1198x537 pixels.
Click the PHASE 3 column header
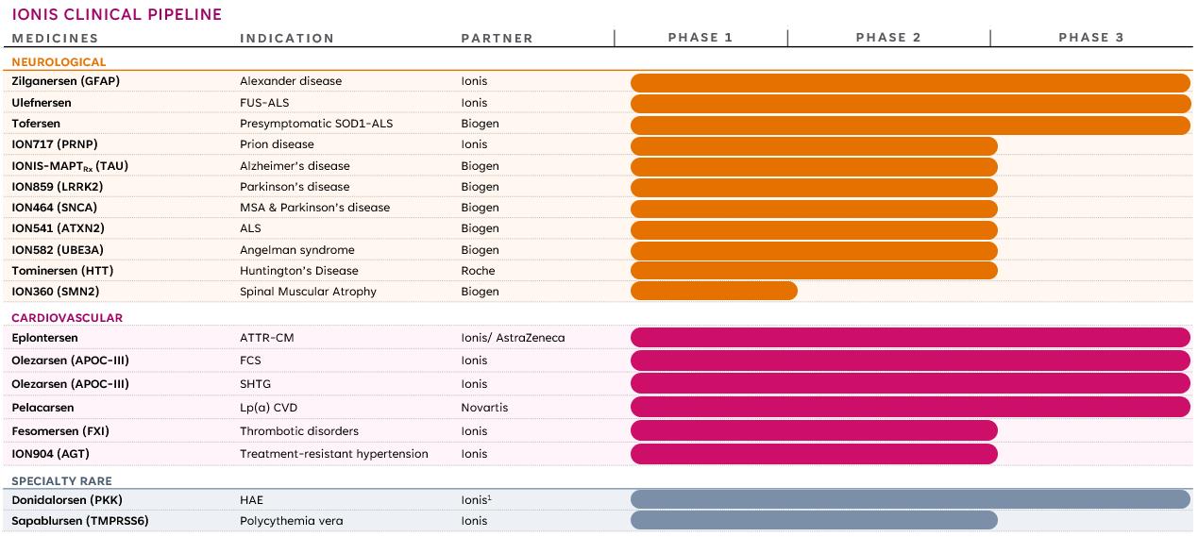coord(1090,38)
